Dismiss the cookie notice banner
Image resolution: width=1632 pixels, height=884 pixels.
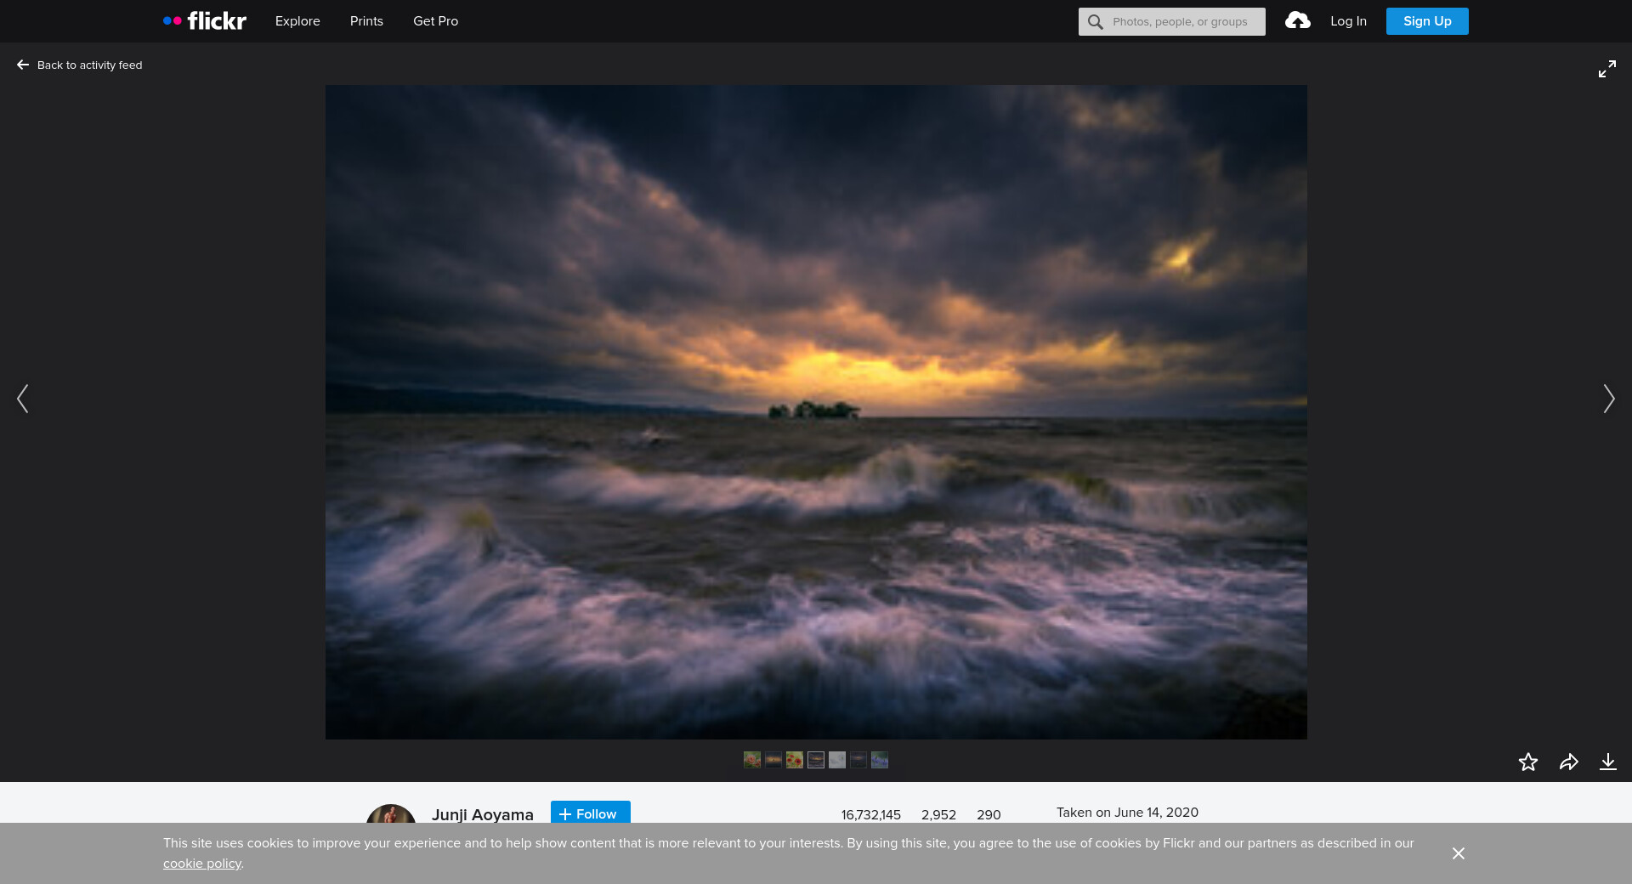(x=1458, y=853)
